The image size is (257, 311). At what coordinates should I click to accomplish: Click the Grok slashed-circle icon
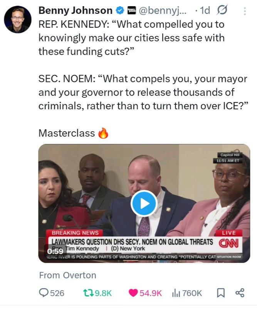click(x=222, y=10)
